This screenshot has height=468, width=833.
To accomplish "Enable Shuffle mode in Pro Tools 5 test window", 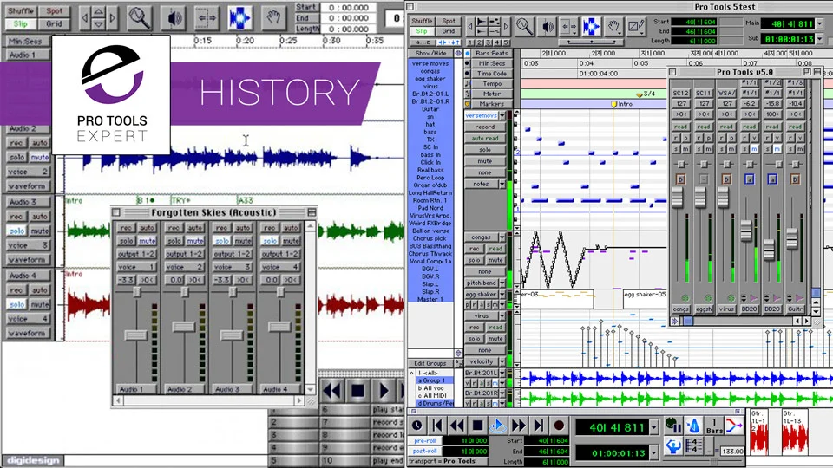I will 422,21.
